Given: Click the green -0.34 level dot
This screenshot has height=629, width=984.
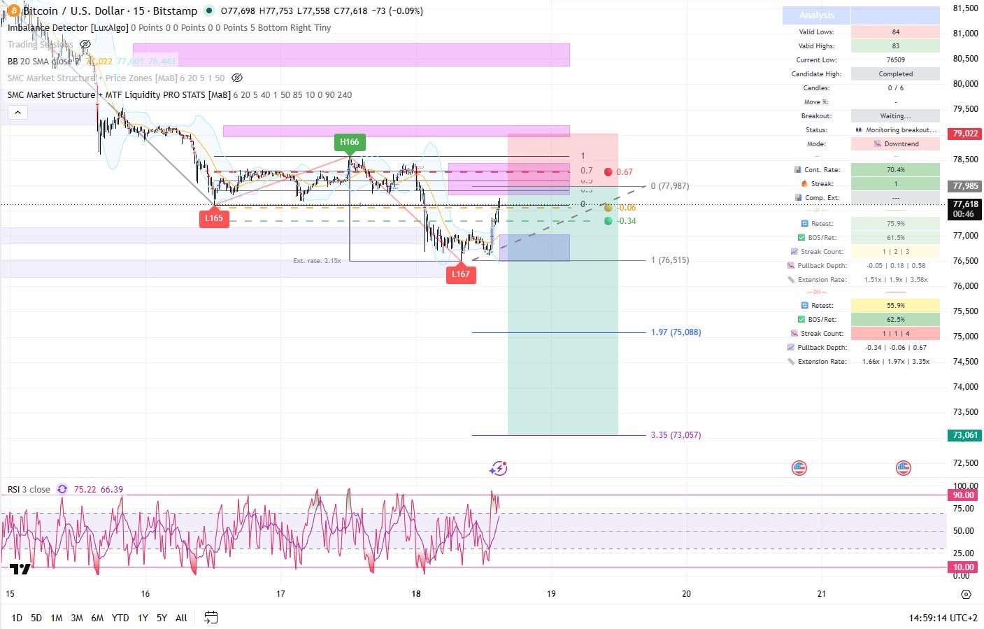Looking at the screenshot, I should pyautogui.click(x=608, y=220).
